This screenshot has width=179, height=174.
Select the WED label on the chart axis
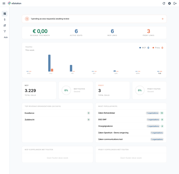pos(29,74)
